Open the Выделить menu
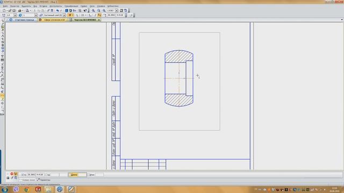 pos(26,6)
